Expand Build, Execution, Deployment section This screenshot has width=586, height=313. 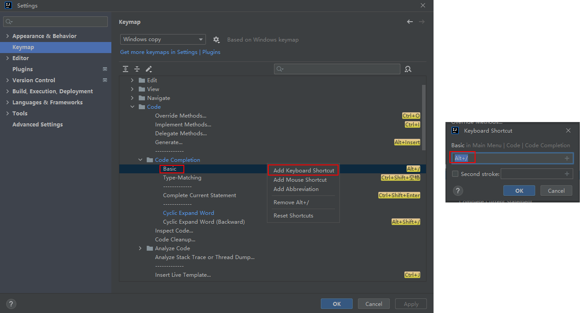(8, 91)
